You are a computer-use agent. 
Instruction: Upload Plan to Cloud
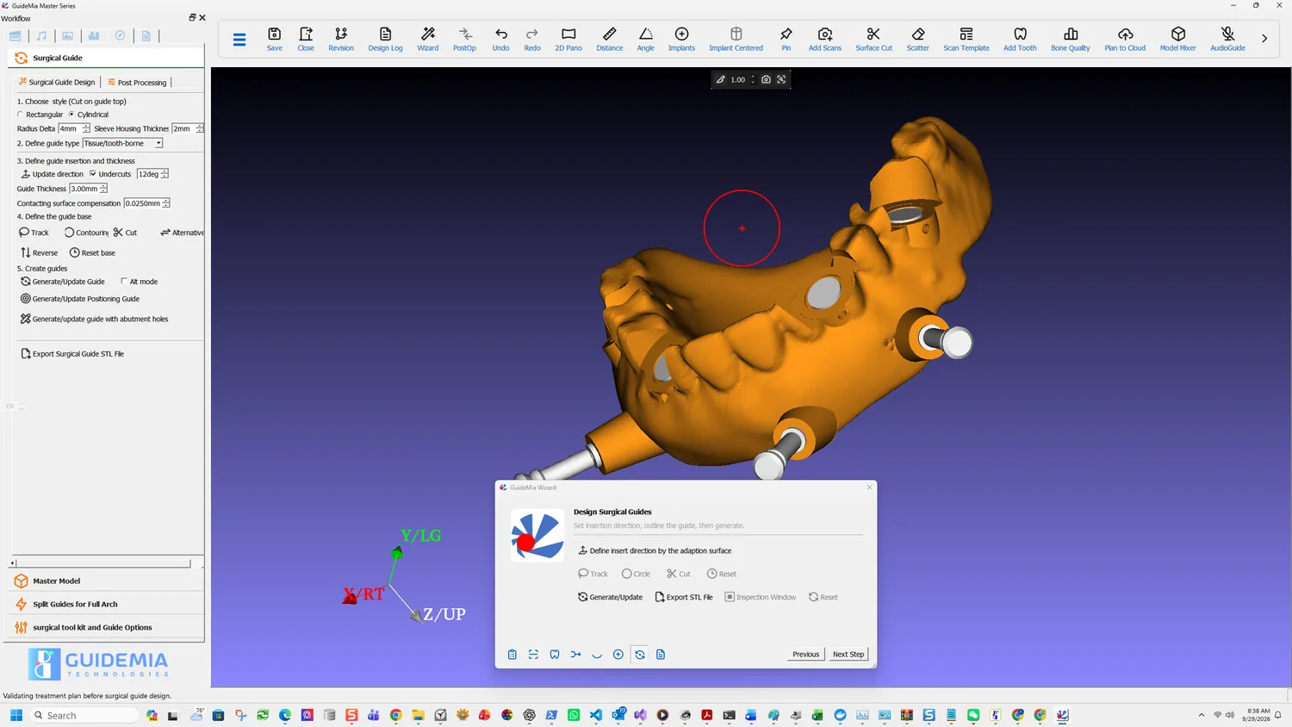click(x=1125, y=39)
